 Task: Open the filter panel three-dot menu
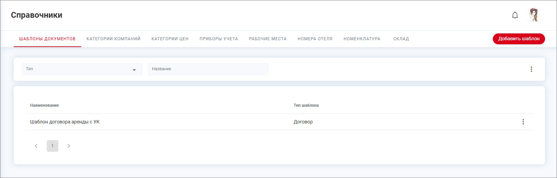coord(531,69)
